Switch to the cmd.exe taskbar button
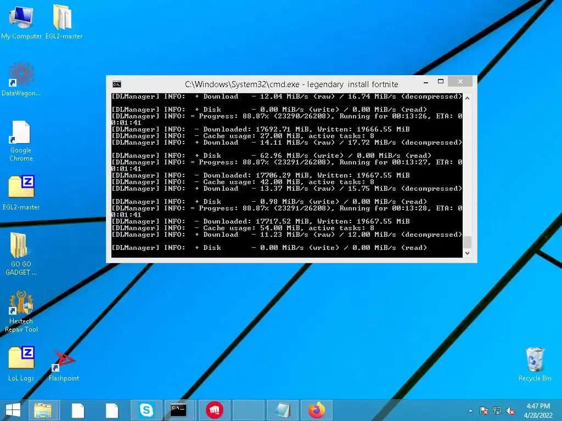The image size is (562, 421). point(178,410)
